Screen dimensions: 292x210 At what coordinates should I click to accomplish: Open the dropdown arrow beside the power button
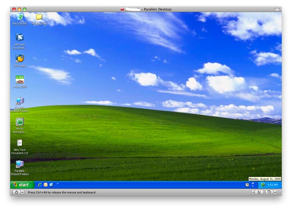pyautogui.click(x=22, y=192)
